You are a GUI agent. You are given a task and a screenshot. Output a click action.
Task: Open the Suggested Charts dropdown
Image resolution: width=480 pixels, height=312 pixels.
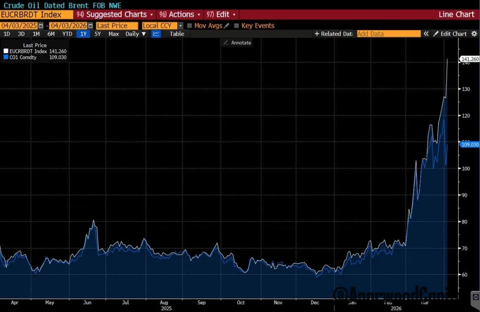pos(115,14)
